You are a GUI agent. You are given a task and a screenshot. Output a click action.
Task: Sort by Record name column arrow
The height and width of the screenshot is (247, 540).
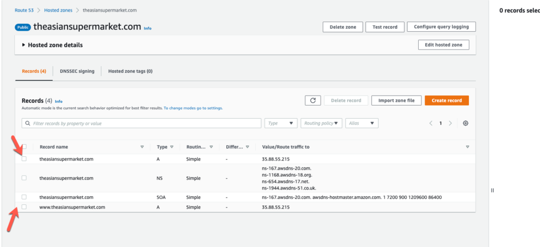tap(142, 147)
